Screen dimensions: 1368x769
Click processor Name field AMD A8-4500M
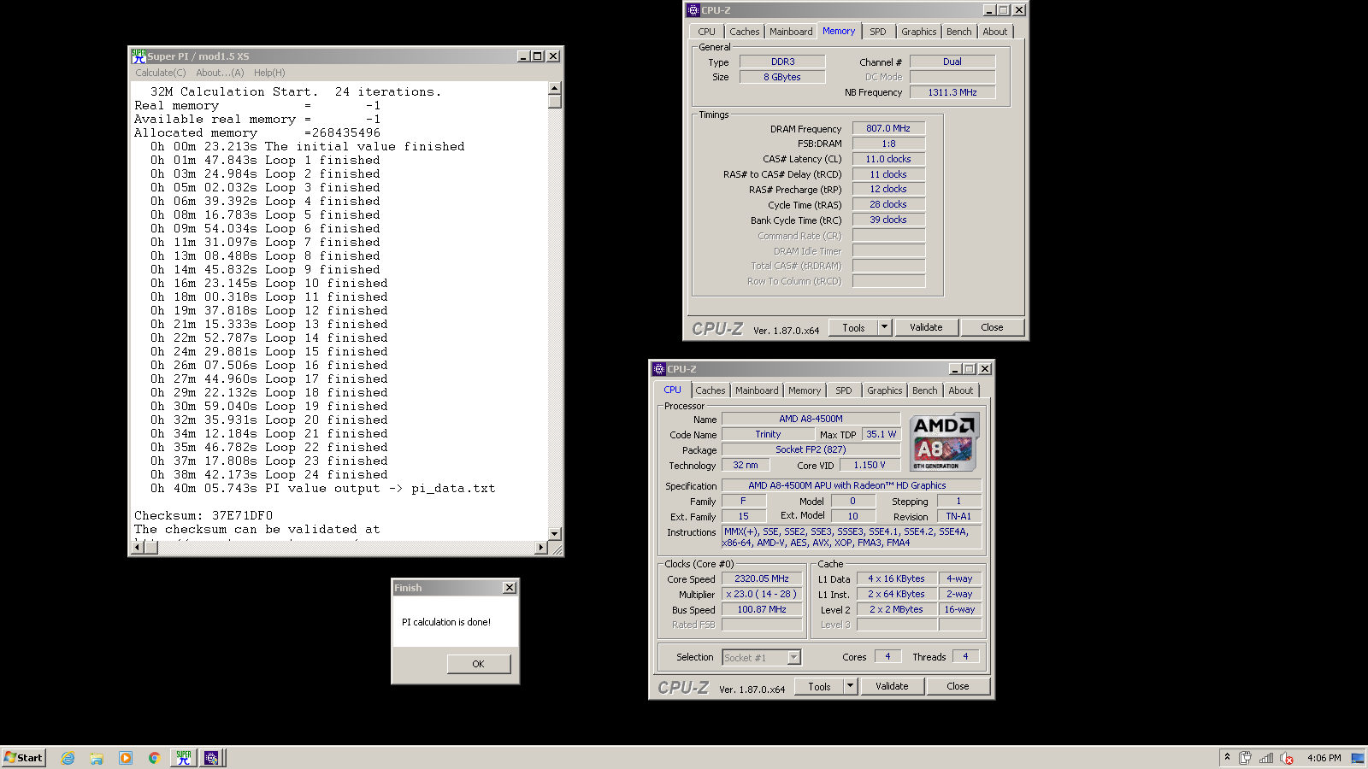(811, 419)
